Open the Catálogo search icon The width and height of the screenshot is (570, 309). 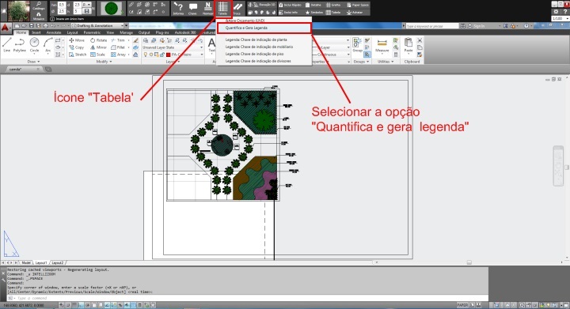39,5
